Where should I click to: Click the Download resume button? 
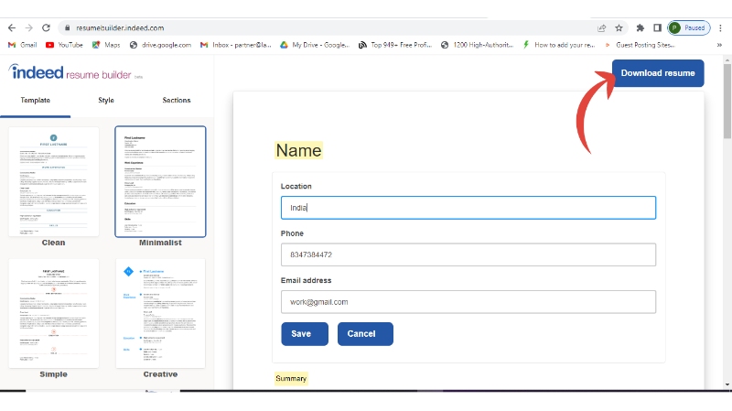[658, 73]
